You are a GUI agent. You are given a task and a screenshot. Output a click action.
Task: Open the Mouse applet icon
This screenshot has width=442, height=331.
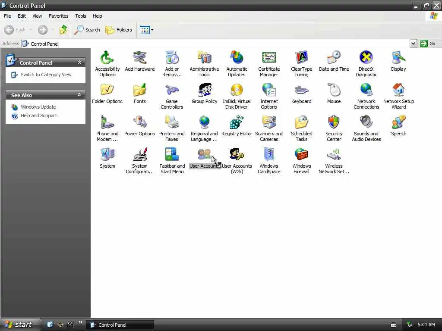(334, 90)
